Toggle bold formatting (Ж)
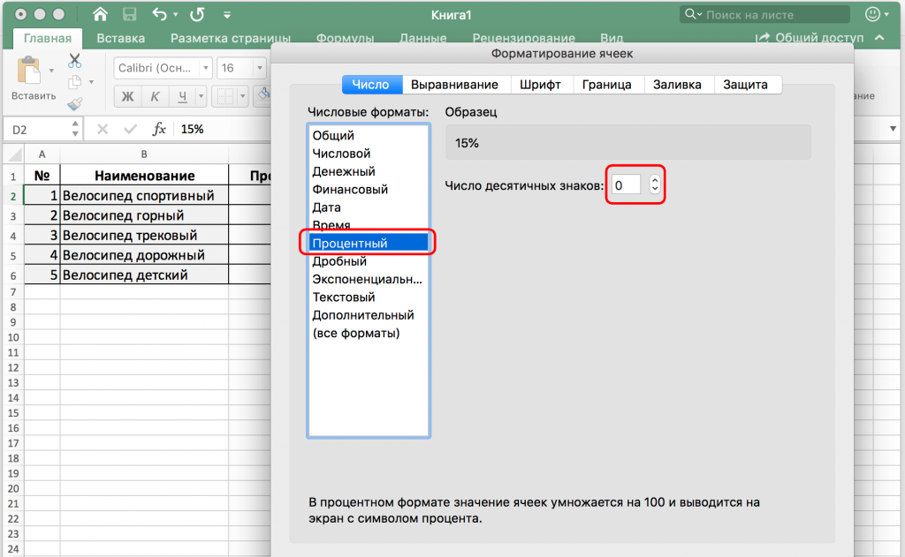Screen dimensions: 905x557 coord(127,96)
